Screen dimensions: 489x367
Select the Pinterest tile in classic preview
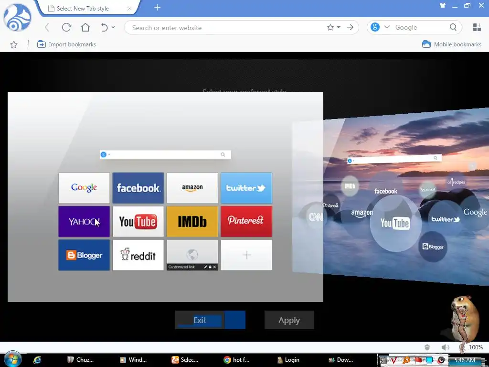click(x=246, y=222)
